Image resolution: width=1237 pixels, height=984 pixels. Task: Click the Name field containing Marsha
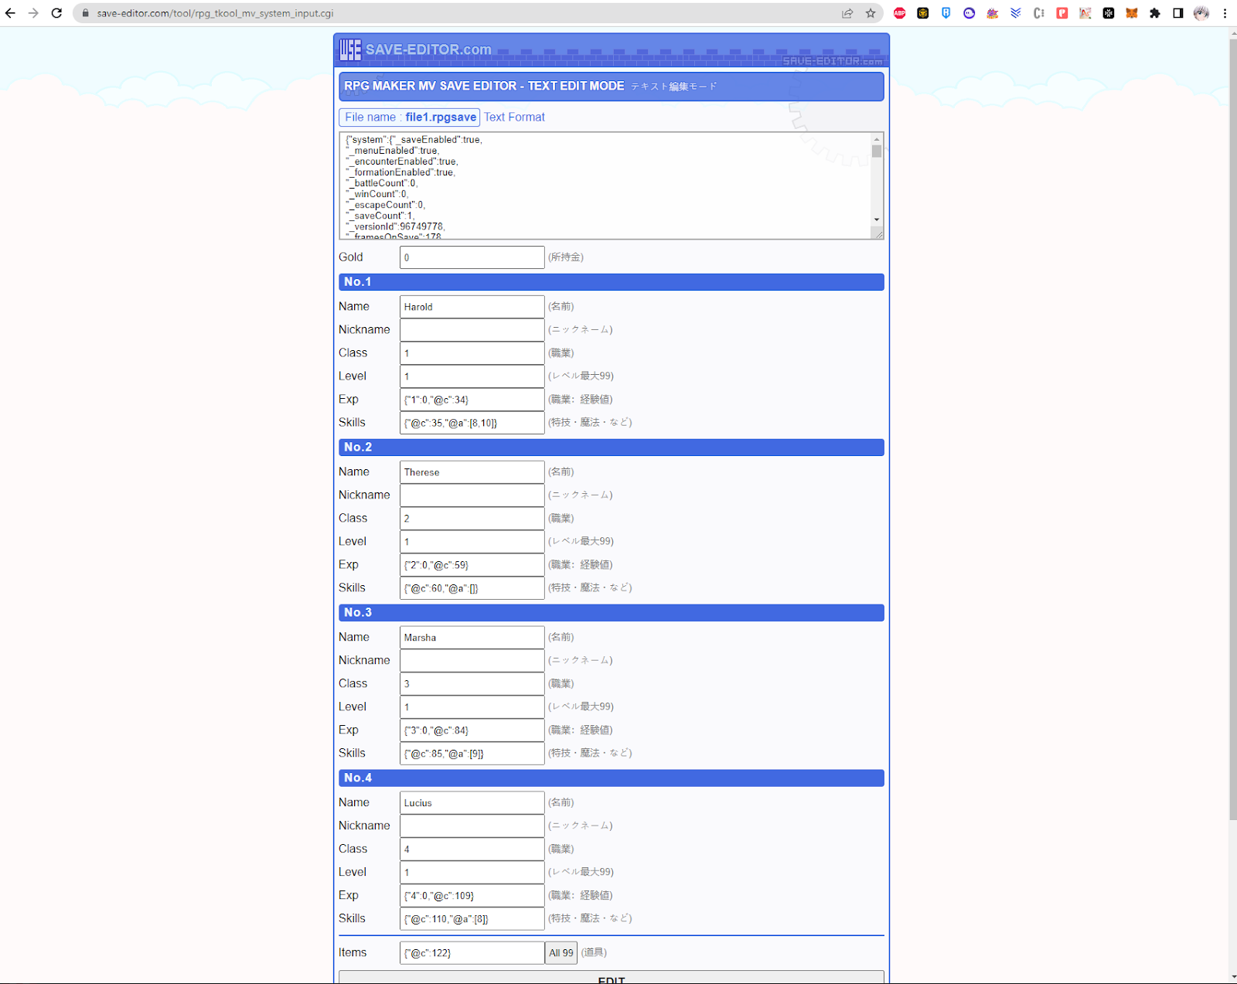point(472,638)
